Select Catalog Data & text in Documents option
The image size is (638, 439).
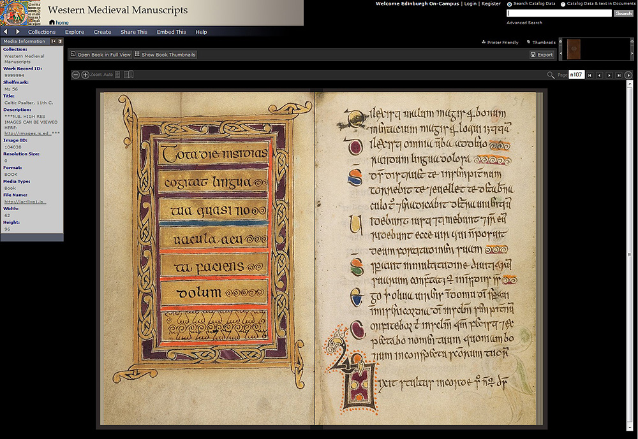(x=563, y=4)
